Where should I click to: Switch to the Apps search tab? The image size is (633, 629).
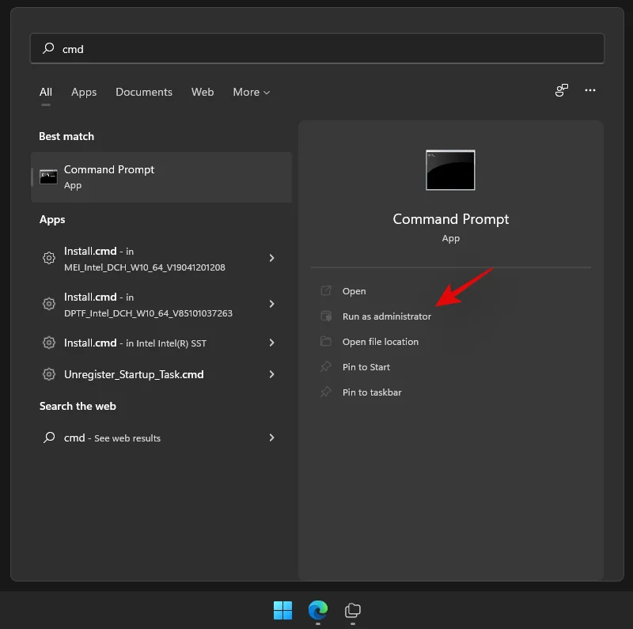[84, 92]
